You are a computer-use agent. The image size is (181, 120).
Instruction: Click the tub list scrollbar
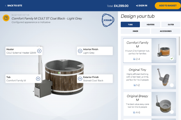coord(179,46)
